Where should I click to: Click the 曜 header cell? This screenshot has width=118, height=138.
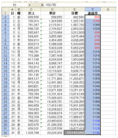point(19,13)
